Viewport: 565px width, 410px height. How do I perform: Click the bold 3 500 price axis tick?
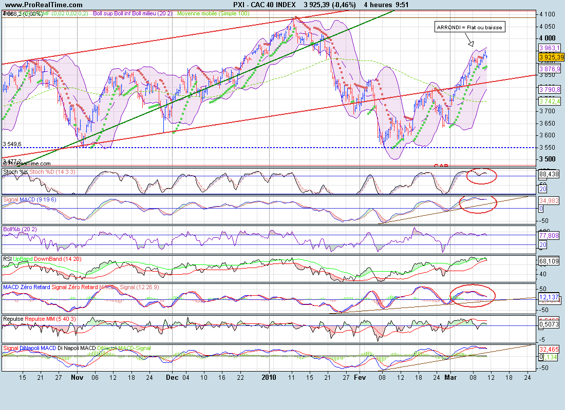[x=548, y=159]
